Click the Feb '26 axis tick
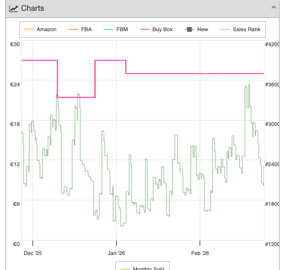 [x=200, y=253]
